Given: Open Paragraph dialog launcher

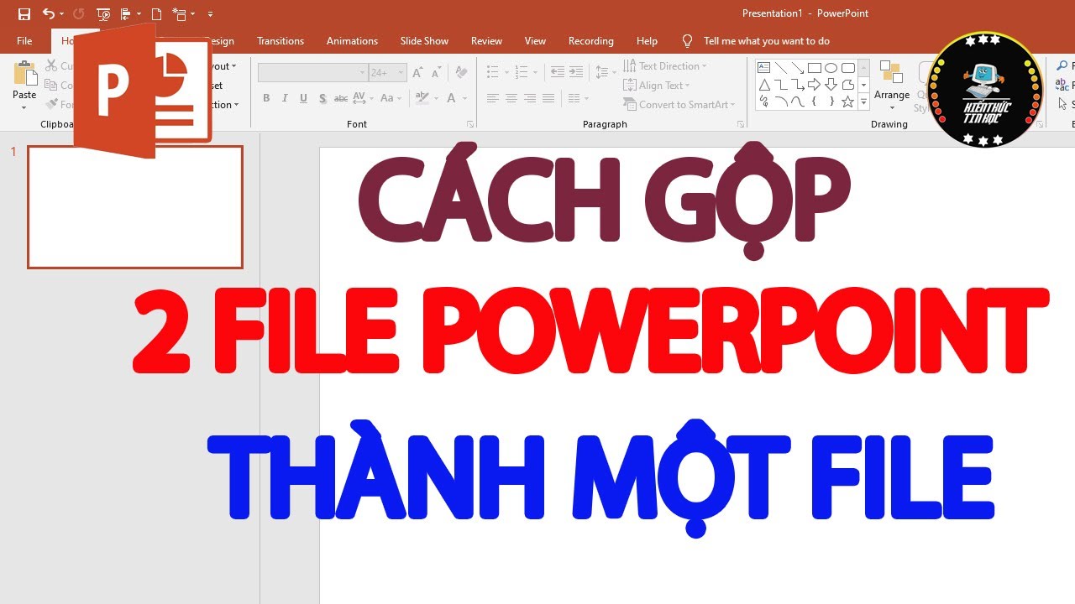Looking at the screenshot, I should click(x=740, y=124).
